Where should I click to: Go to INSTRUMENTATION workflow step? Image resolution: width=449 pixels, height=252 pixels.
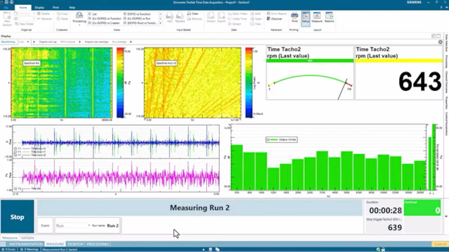point(25,244)
